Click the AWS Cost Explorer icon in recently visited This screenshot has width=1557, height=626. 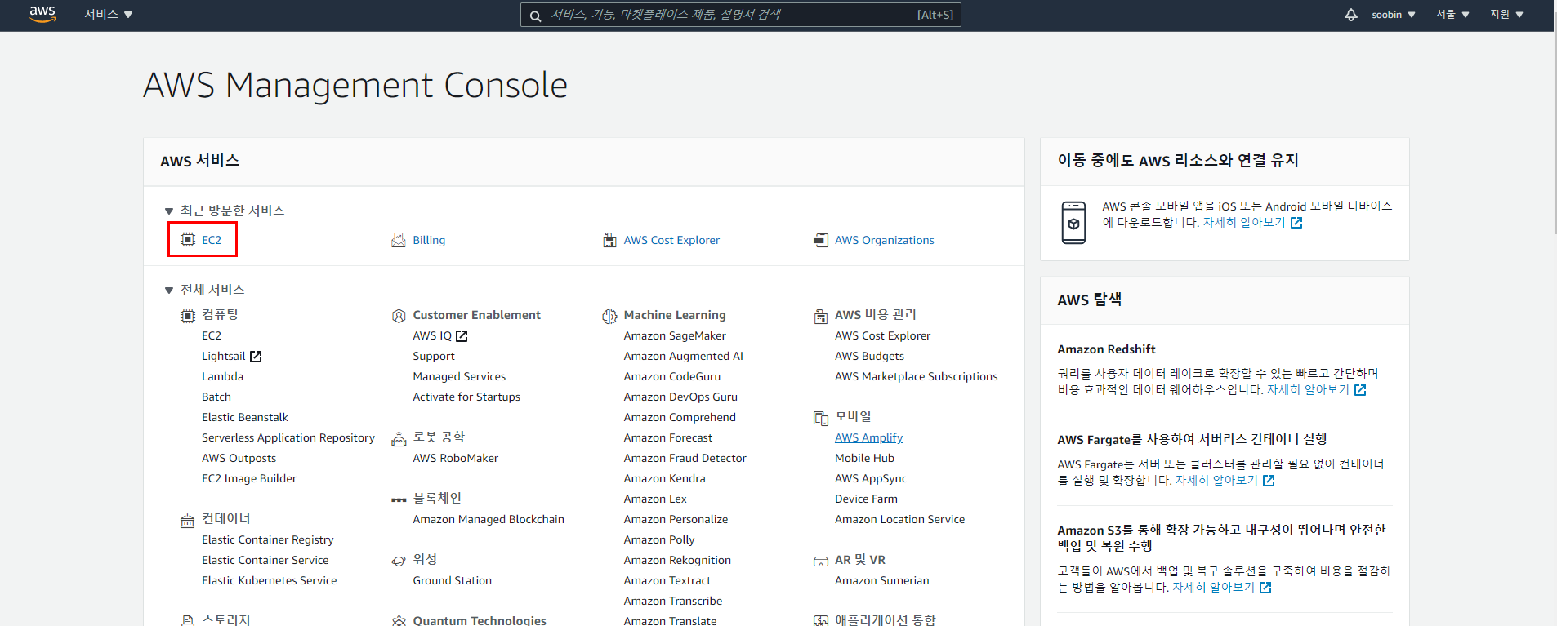[609, 240]
